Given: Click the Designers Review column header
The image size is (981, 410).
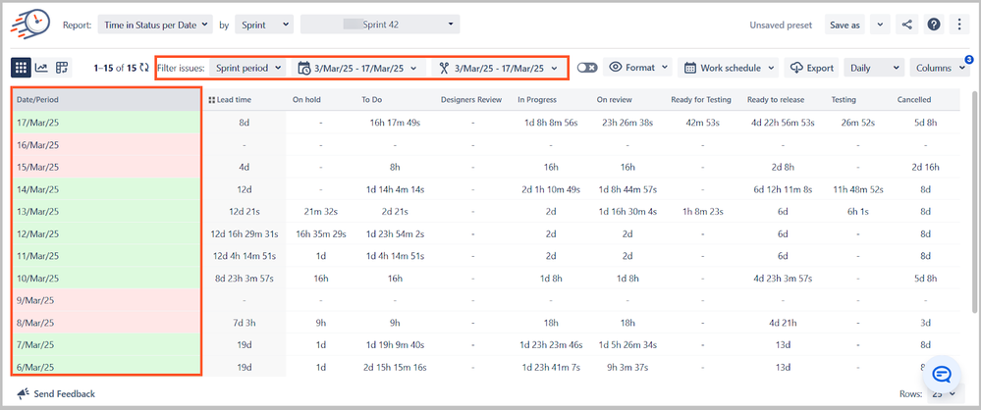Looking at the screenshot, I should 472,99.
